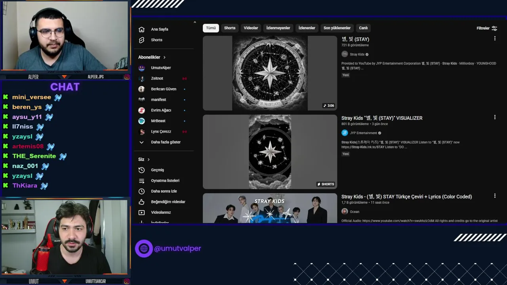Click naz_001 in chat
The image size is (507, 285).
coord(25,166)
